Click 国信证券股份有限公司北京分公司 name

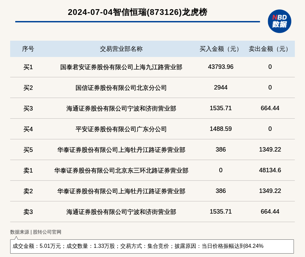pos(121,88)
